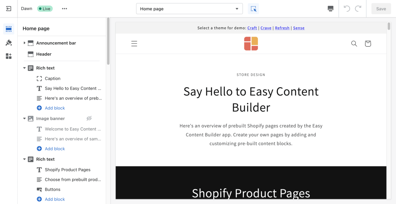Click plus icon under Image banner Add block
The image size is (396, 204).
click(39, 149)
